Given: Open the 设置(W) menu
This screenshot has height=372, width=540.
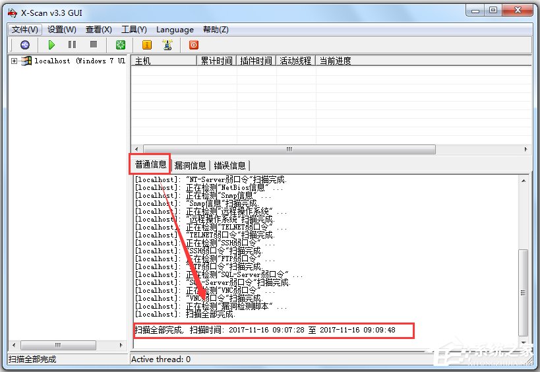Looking at the screenshot, I should (61, 30).
